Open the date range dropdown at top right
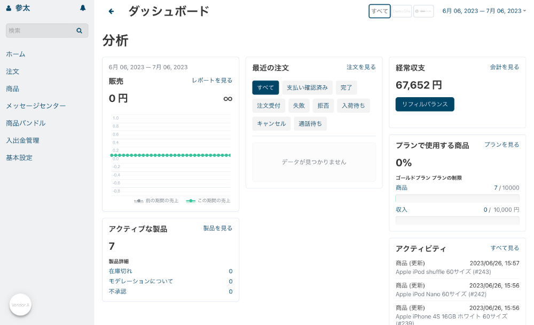The image size is (534, 325). coord(484,11)
